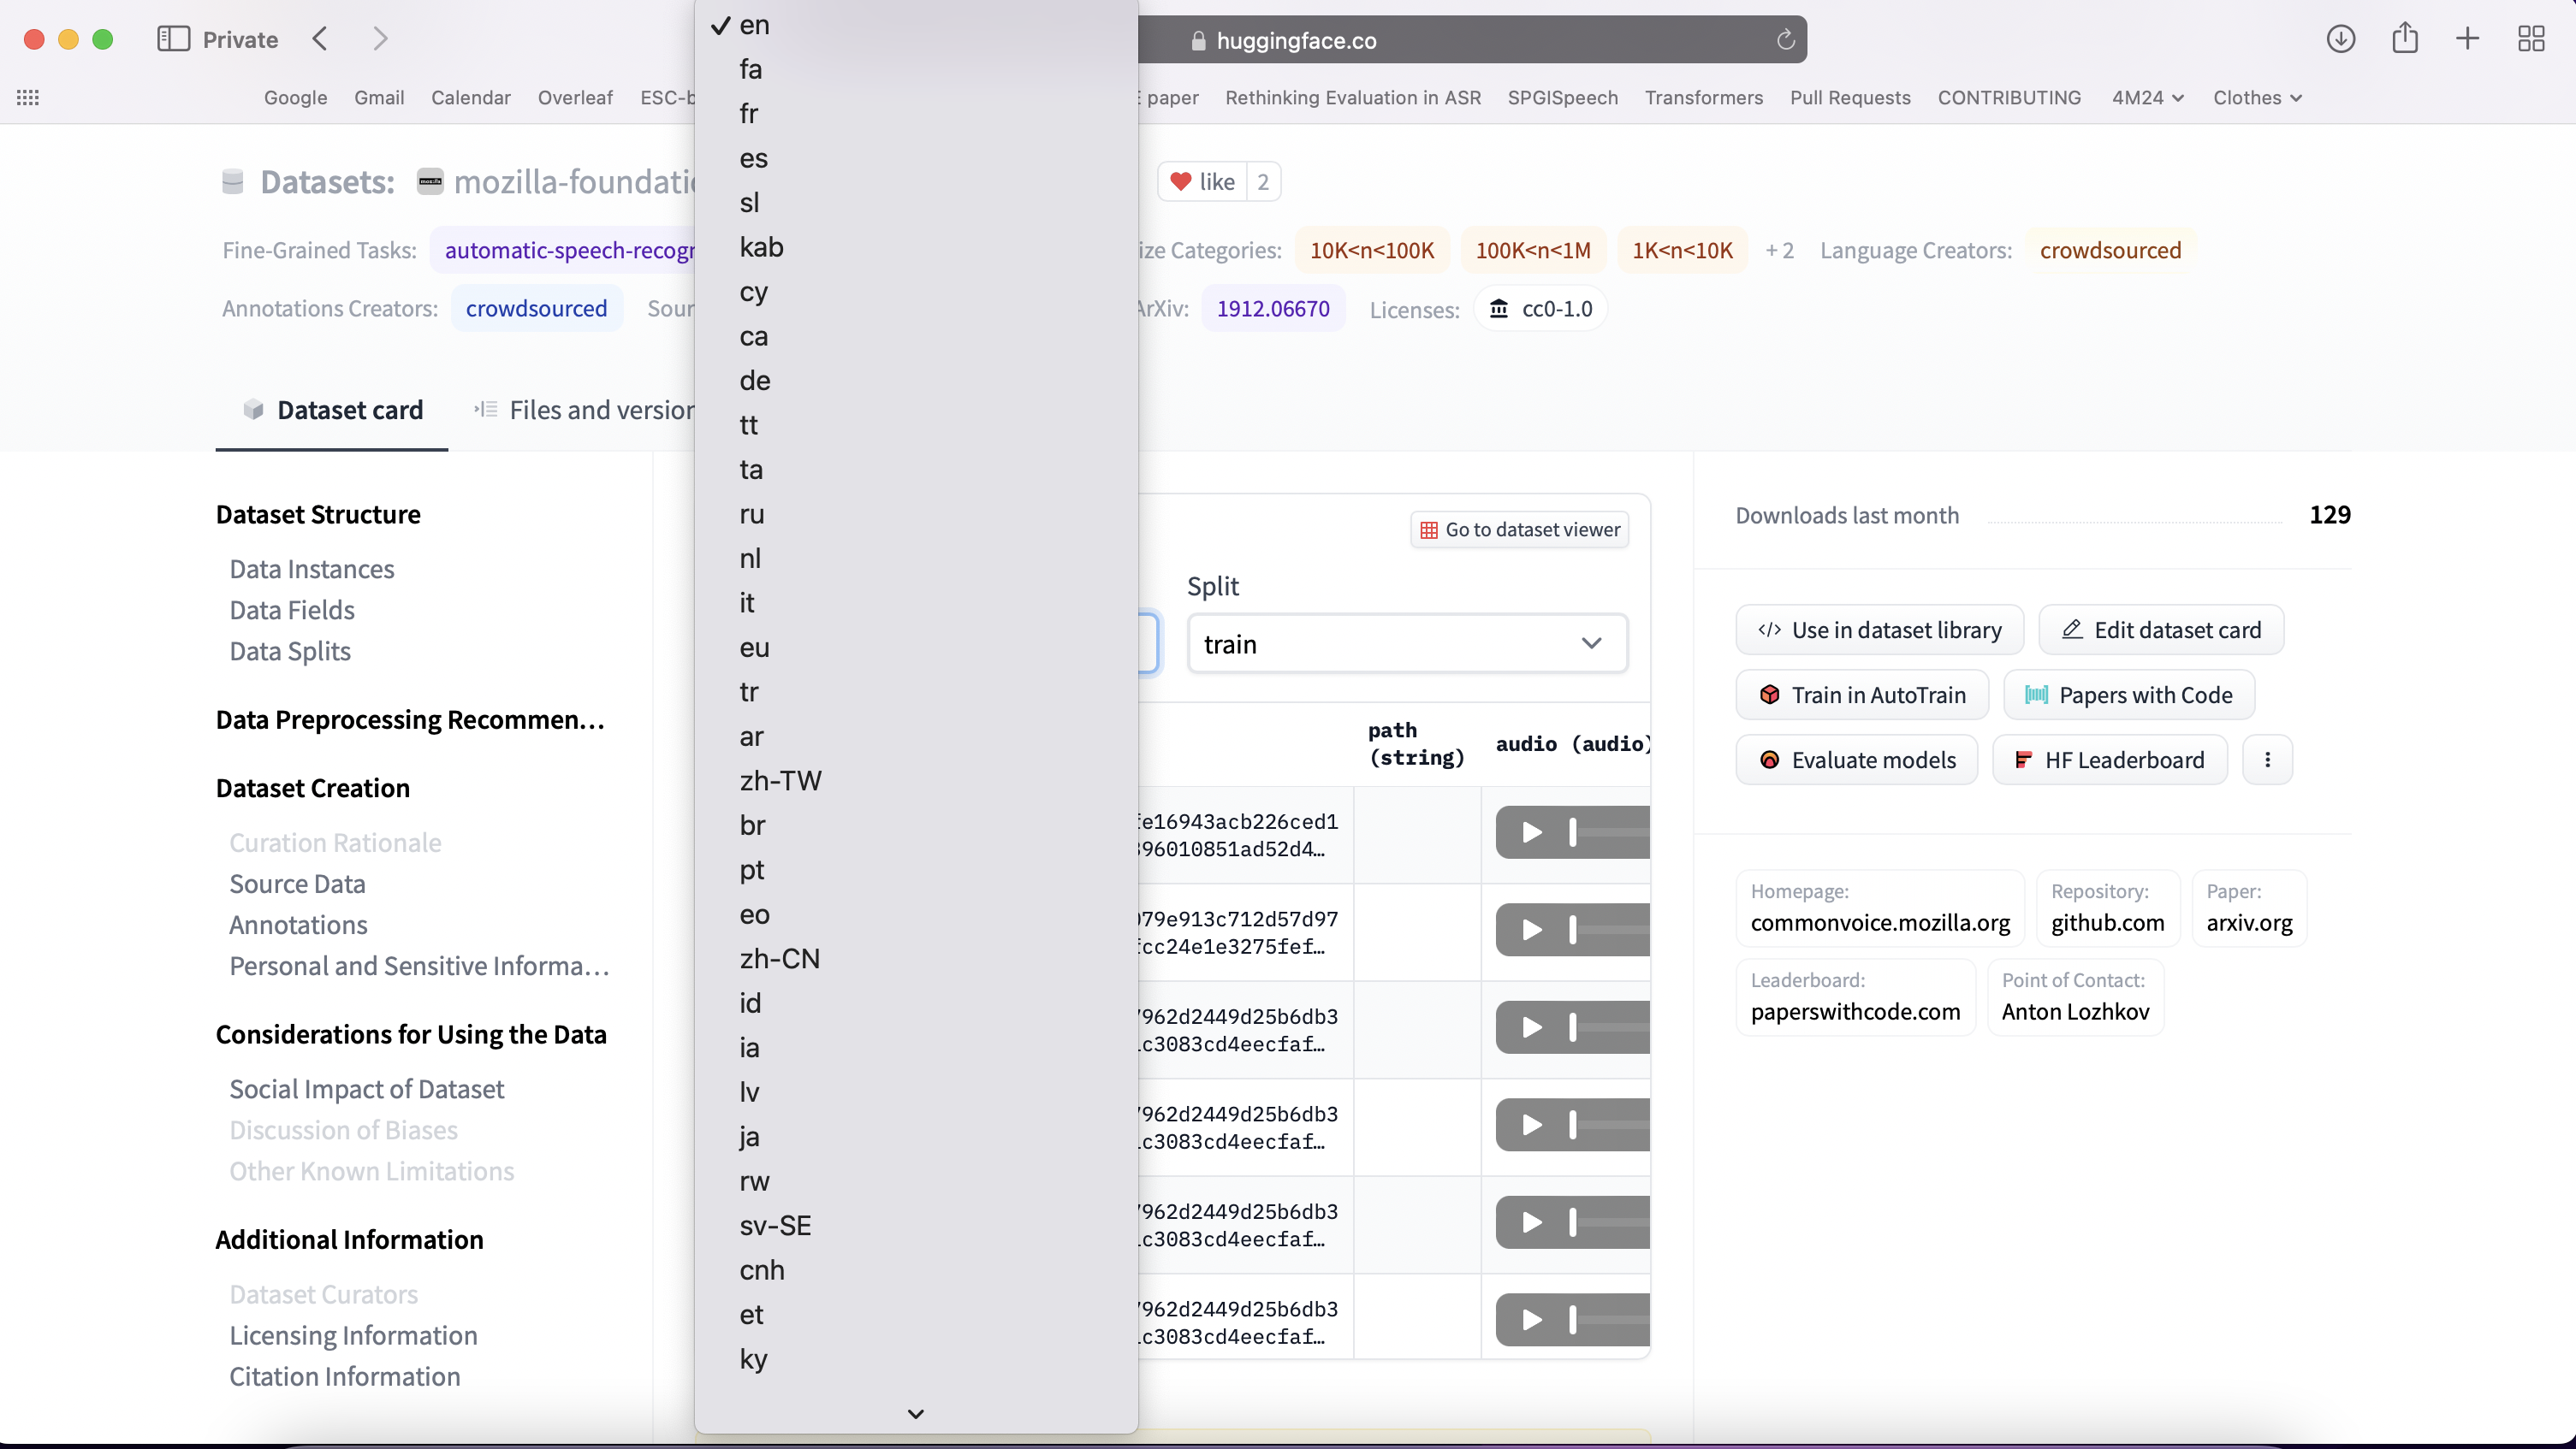This screenshot has height=1449, width=2576.
Task: Jump to Data Splits section
Action: [x=290, y=651]
